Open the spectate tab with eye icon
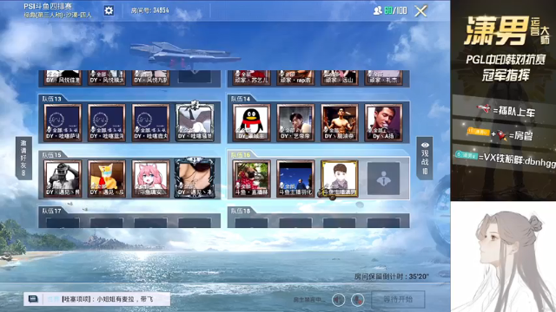This screenshot has height=312, width=556. (x=425, y=158)
